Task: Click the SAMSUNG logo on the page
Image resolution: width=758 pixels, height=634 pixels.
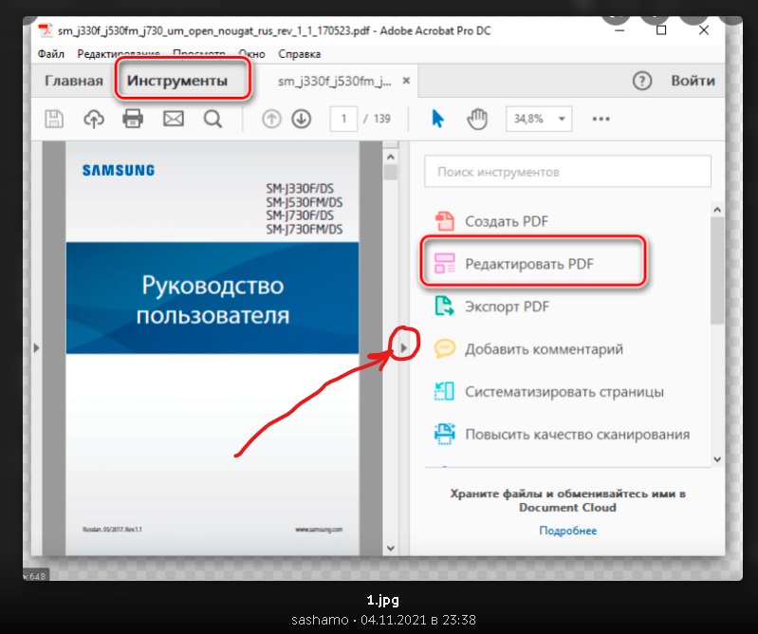Action: click(x=119, y=170)
